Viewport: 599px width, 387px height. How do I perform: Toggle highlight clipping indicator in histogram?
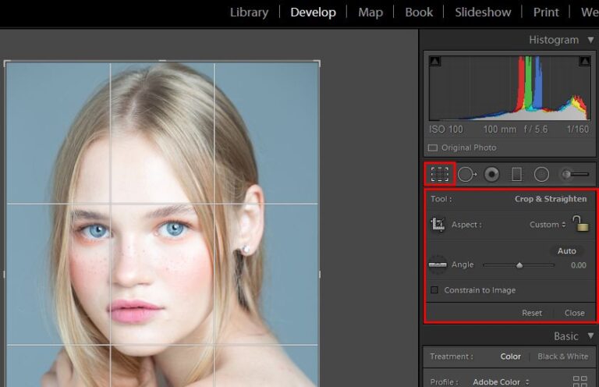coord(583,61)
